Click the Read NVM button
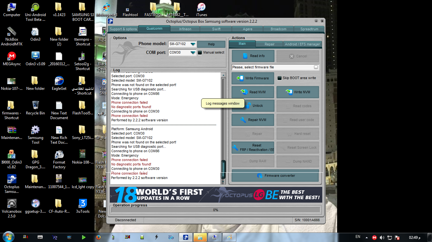 click(x=253, y=92)
